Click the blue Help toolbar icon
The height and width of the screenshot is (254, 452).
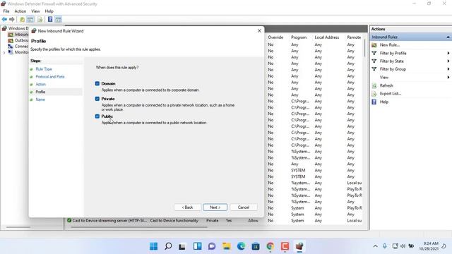pyautogui.click(x=50, y=19)
